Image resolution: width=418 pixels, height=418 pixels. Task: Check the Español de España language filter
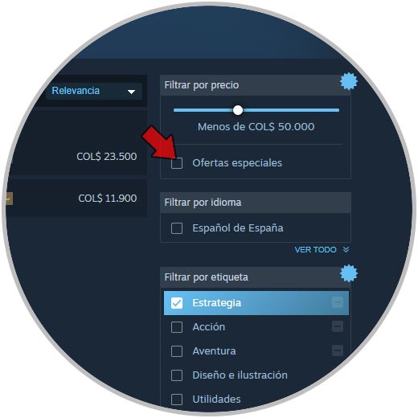point(177,228)
